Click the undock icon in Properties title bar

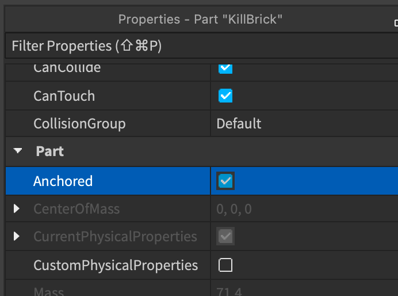click(x=396, y=23)
